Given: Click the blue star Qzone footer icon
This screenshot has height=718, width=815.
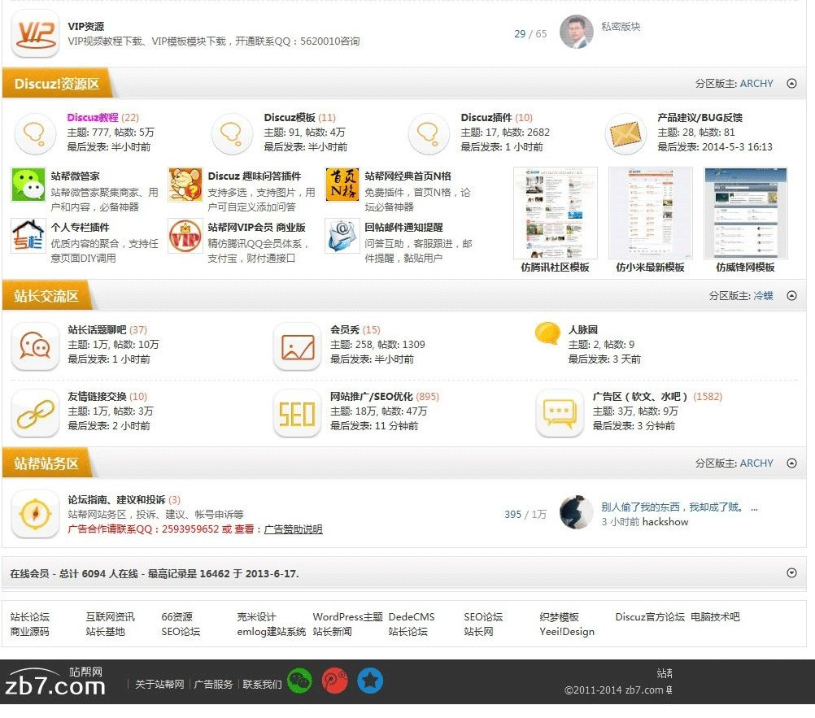Looking at the screenshot, I should click(370, 681).
